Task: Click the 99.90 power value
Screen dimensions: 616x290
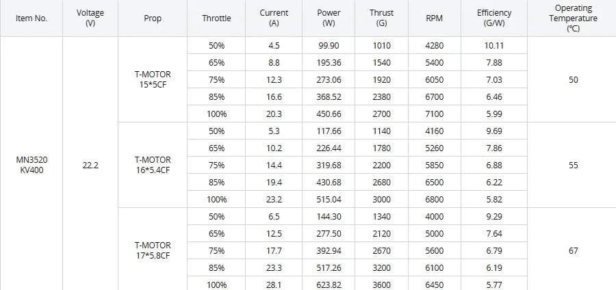Action: click(x=329, y=46)
